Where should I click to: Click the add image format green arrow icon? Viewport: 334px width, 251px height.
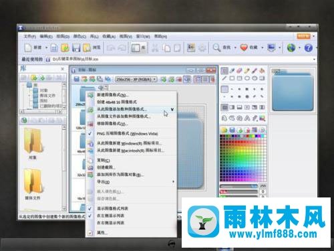click(x=163, y=79)
